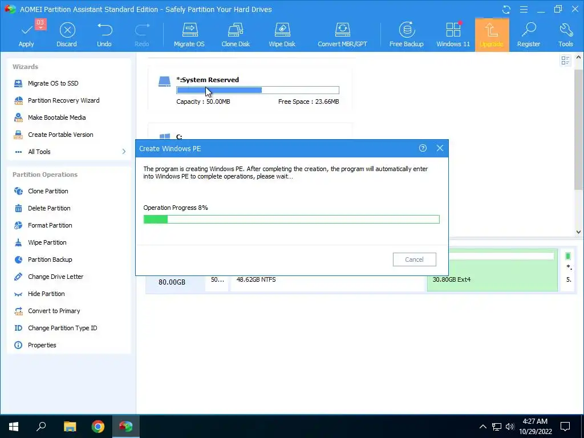Open File Explorer from taskbar

click(70, 427)
